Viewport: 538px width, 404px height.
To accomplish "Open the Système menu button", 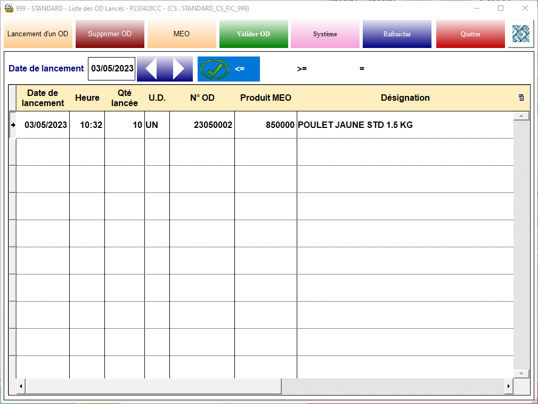I will (x=325, y=34).
